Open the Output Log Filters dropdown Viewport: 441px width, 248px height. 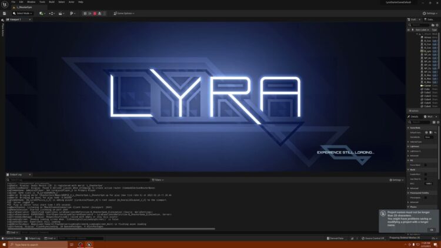pyautogui.click(x=158, y=180)
